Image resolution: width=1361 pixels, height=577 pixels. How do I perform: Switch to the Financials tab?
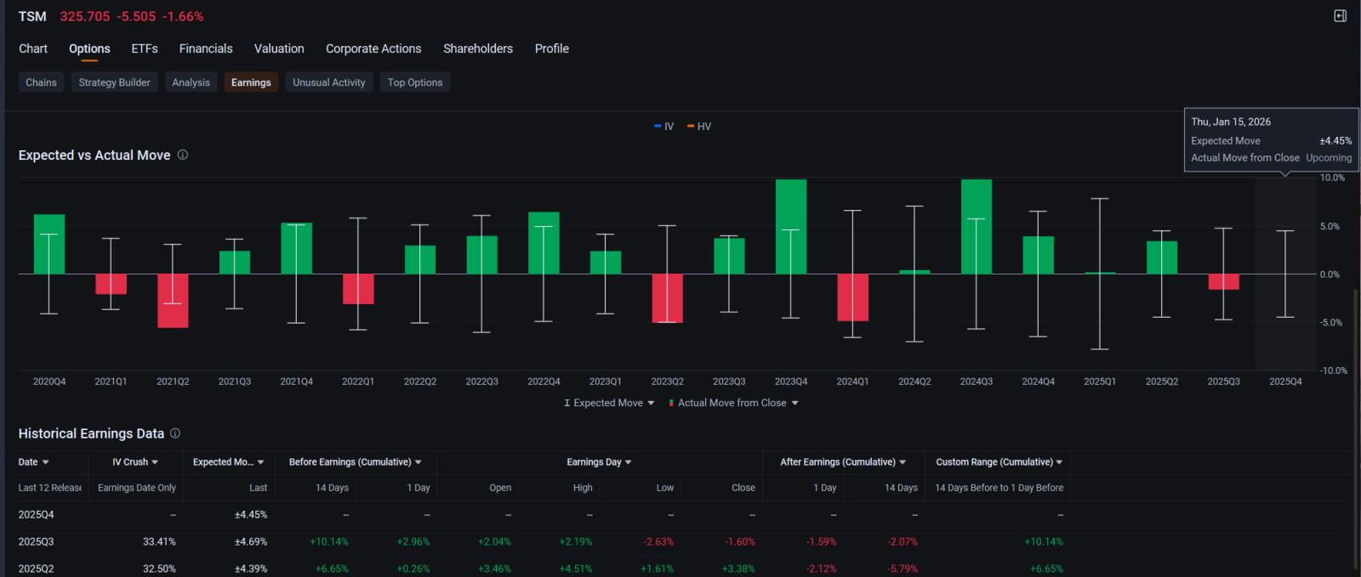click(206, 48)
